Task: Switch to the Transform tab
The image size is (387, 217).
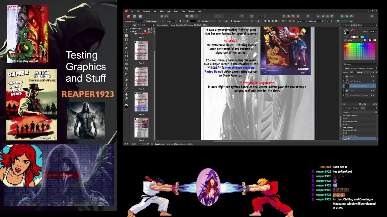Action: pos(348,108)
